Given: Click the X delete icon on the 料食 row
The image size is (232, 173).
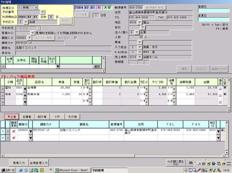Looking at the screenshot, I should (x=3, y=96).
